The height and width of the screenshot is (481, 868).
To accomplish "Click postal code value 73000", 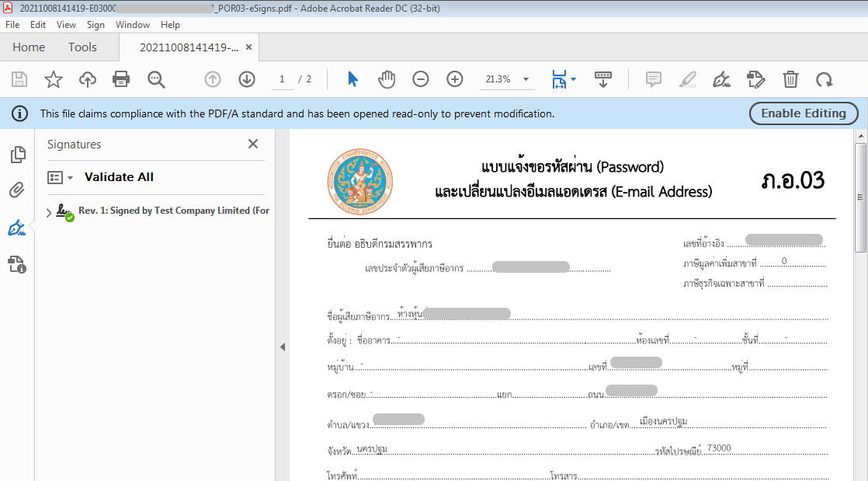I will (719, 448).
